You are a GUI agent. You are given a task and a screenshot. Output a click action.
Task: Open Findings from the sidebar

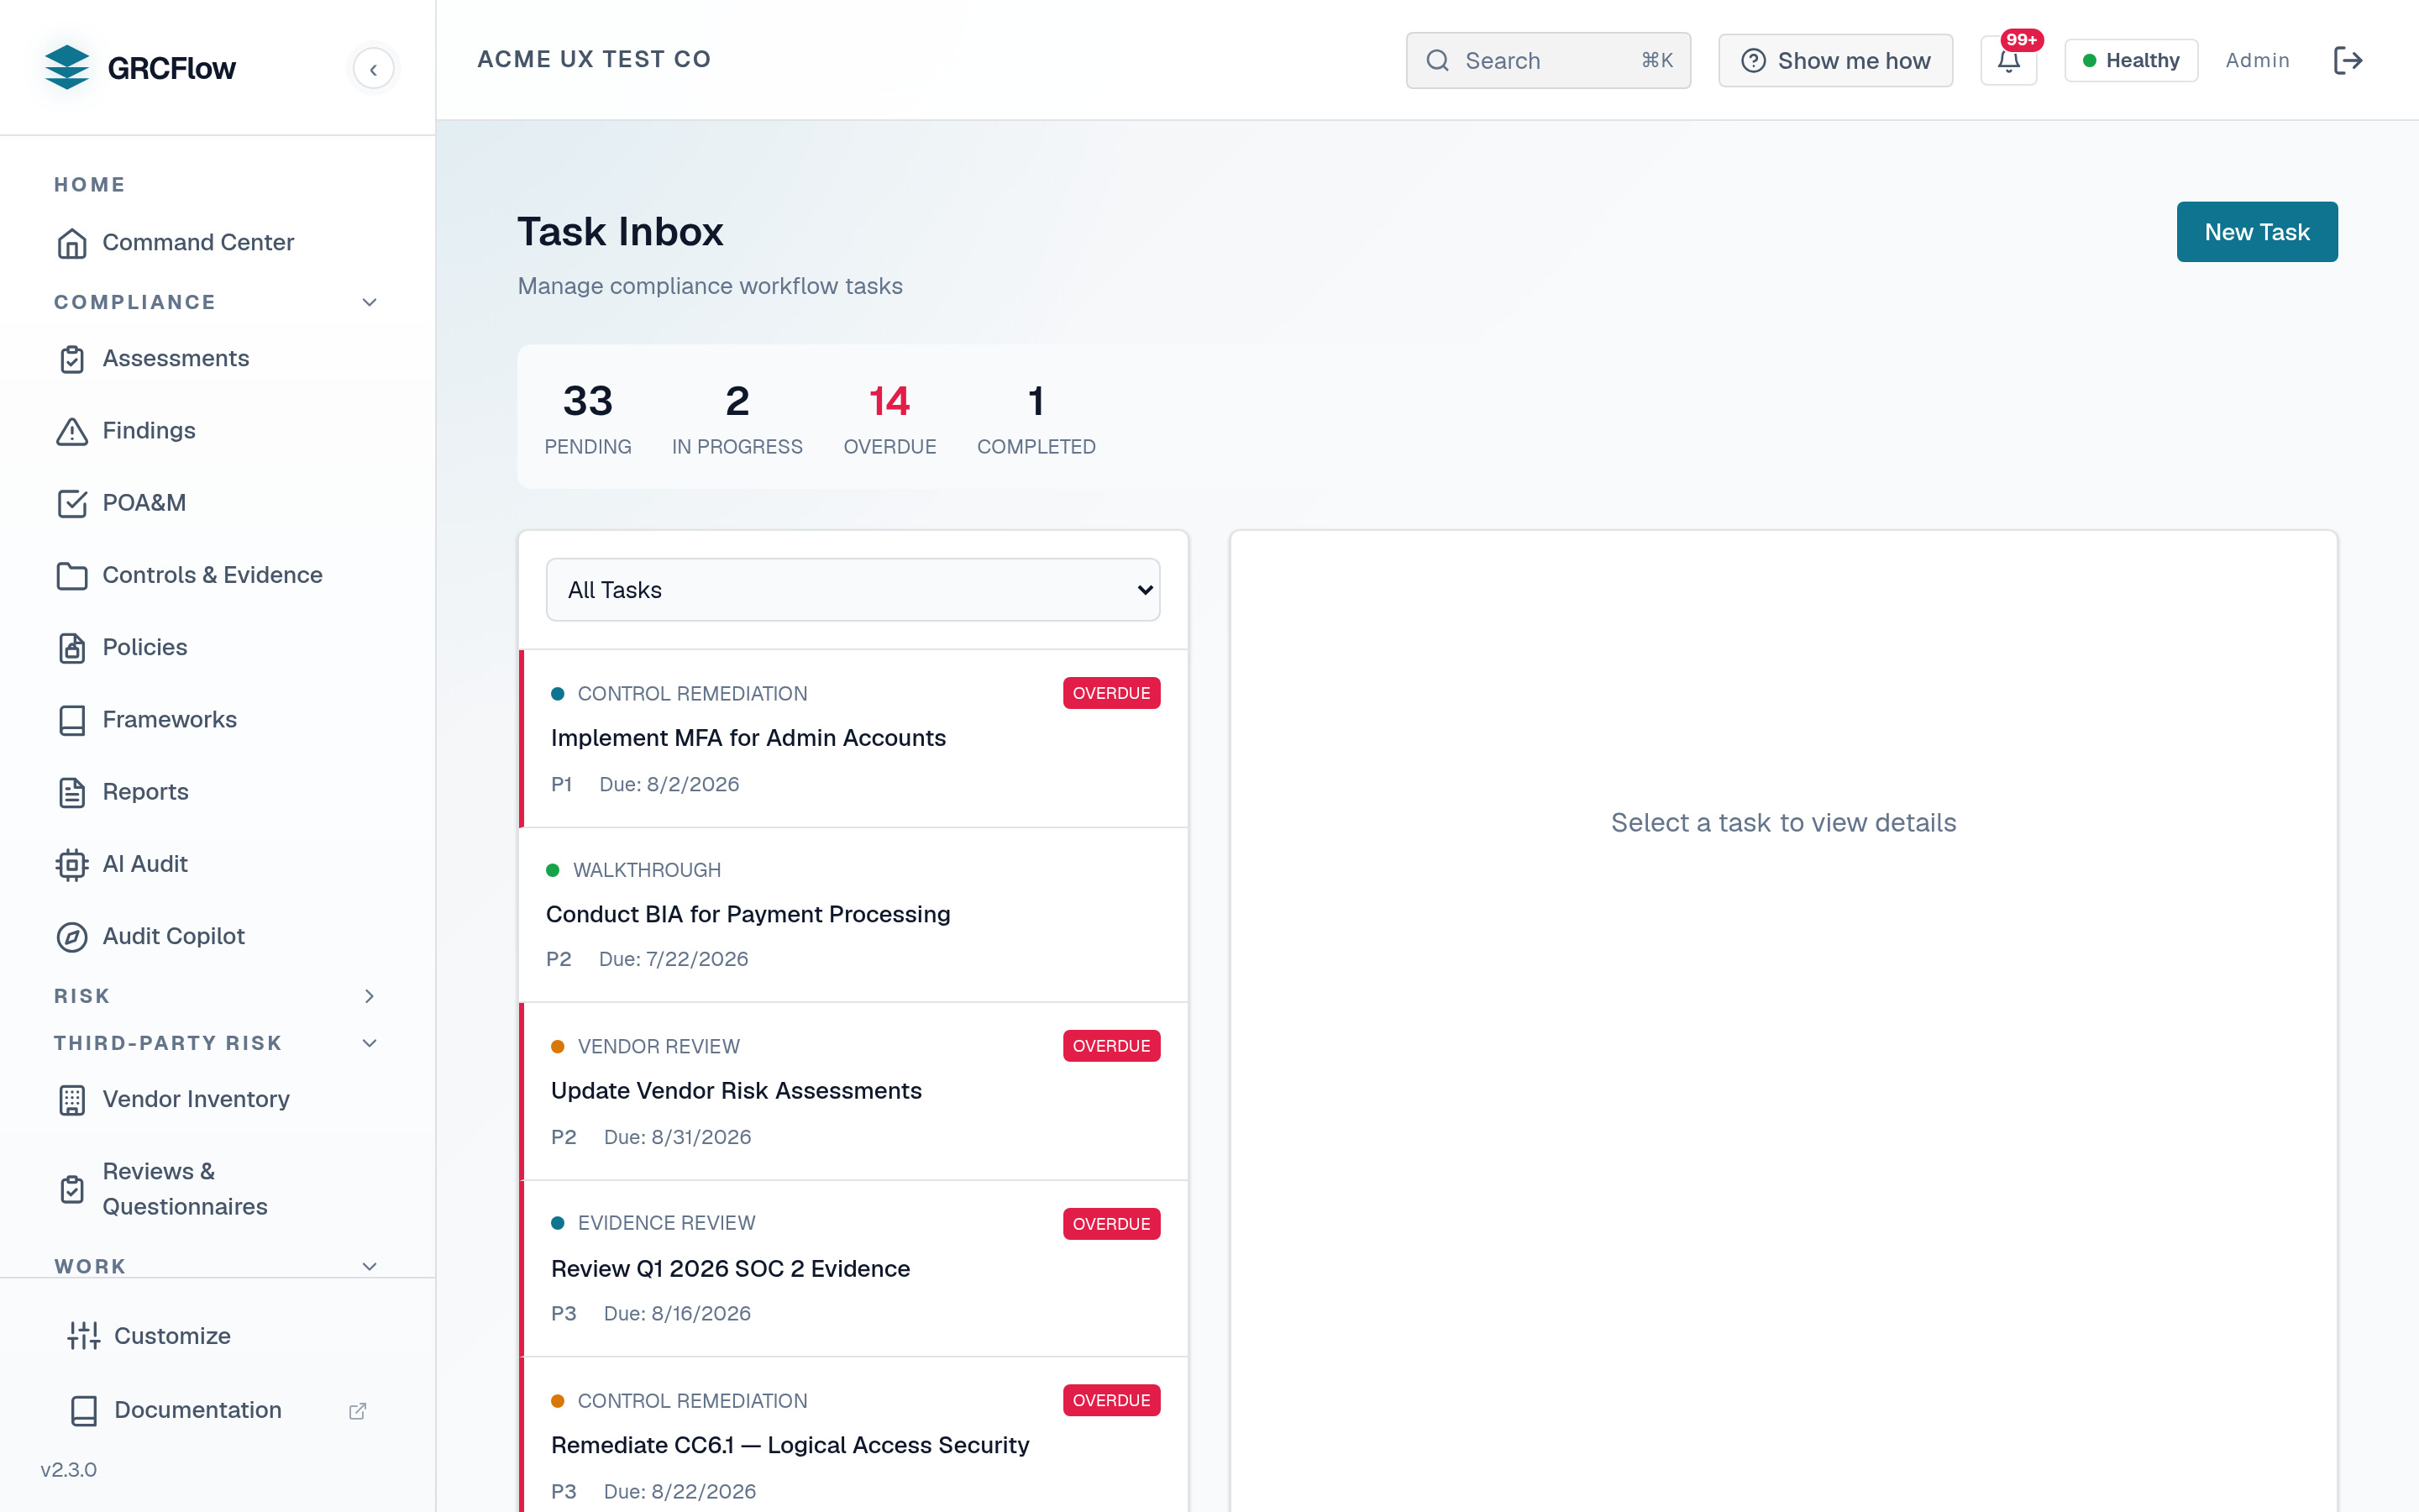coord(217,431)
